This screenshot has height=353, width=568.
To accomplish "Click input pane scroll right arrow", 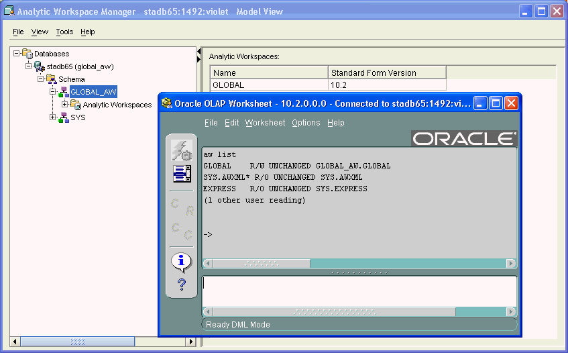I will click(x=511, y=311).
